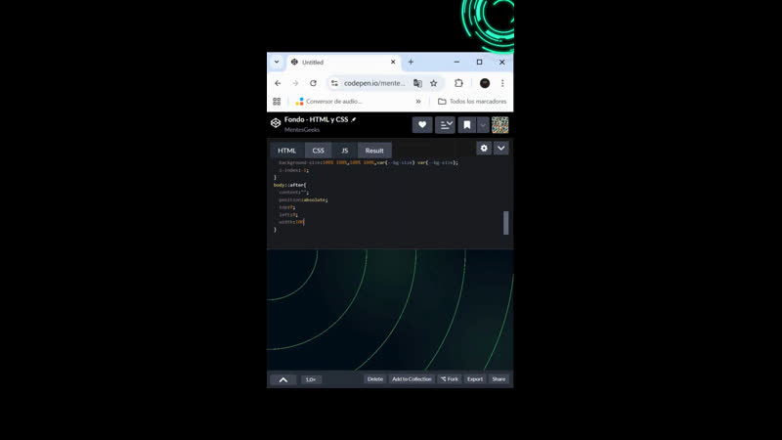Click the CSS editor vertical scrollbar

pyautogui.click(x=505, y=222)
